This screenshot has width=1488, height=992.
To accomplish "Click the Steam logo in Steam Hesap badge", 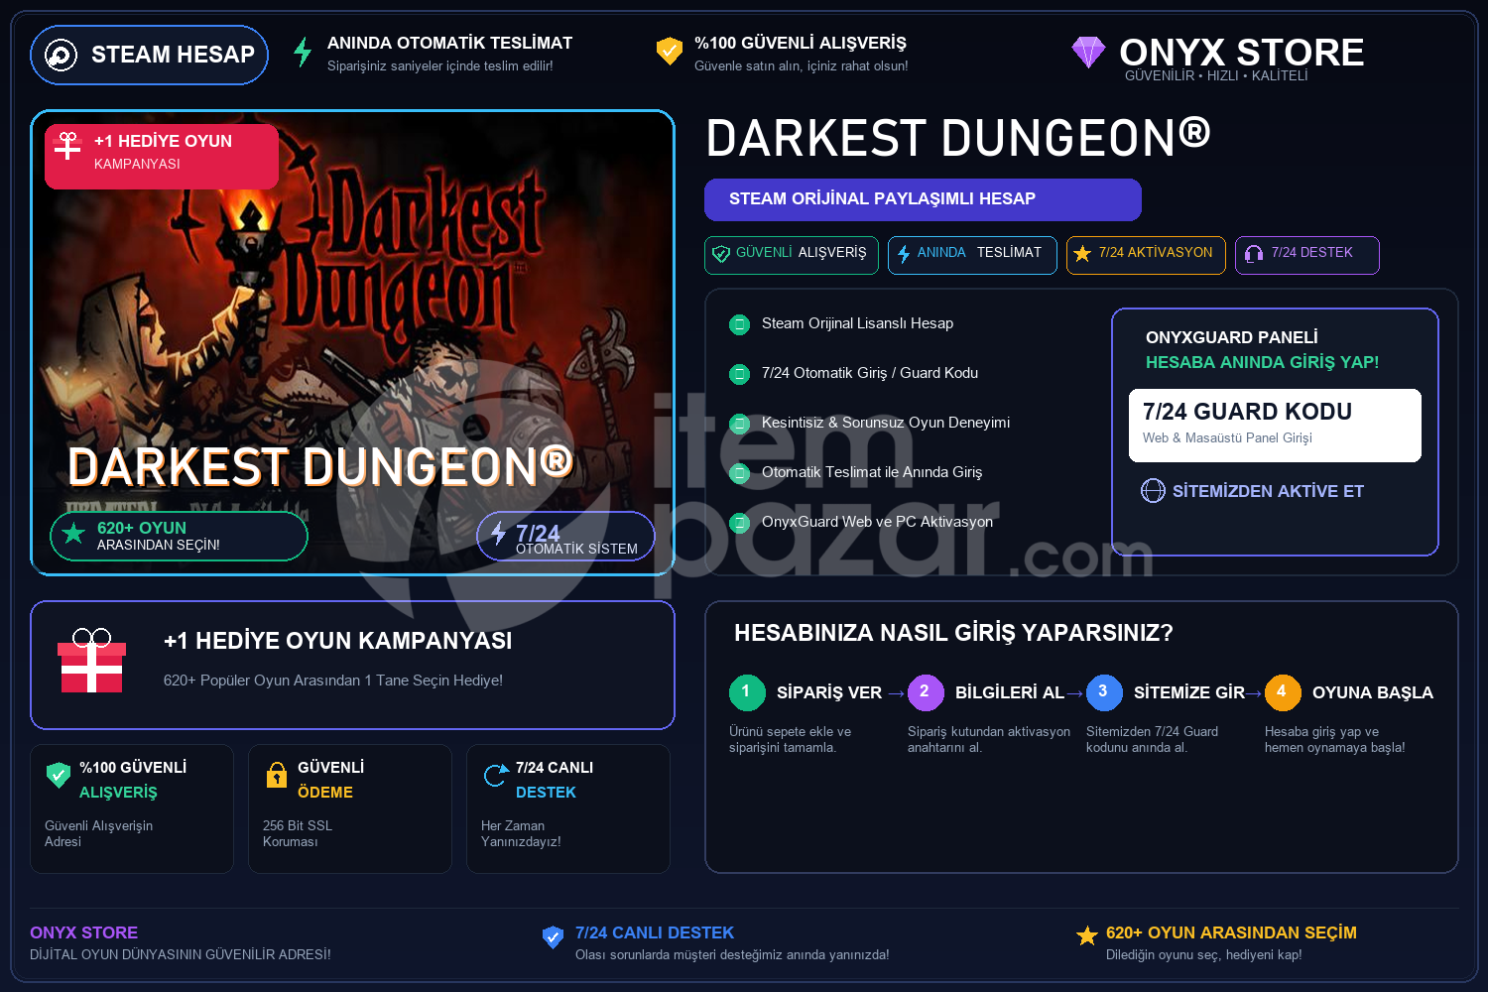I will point(61,55).
